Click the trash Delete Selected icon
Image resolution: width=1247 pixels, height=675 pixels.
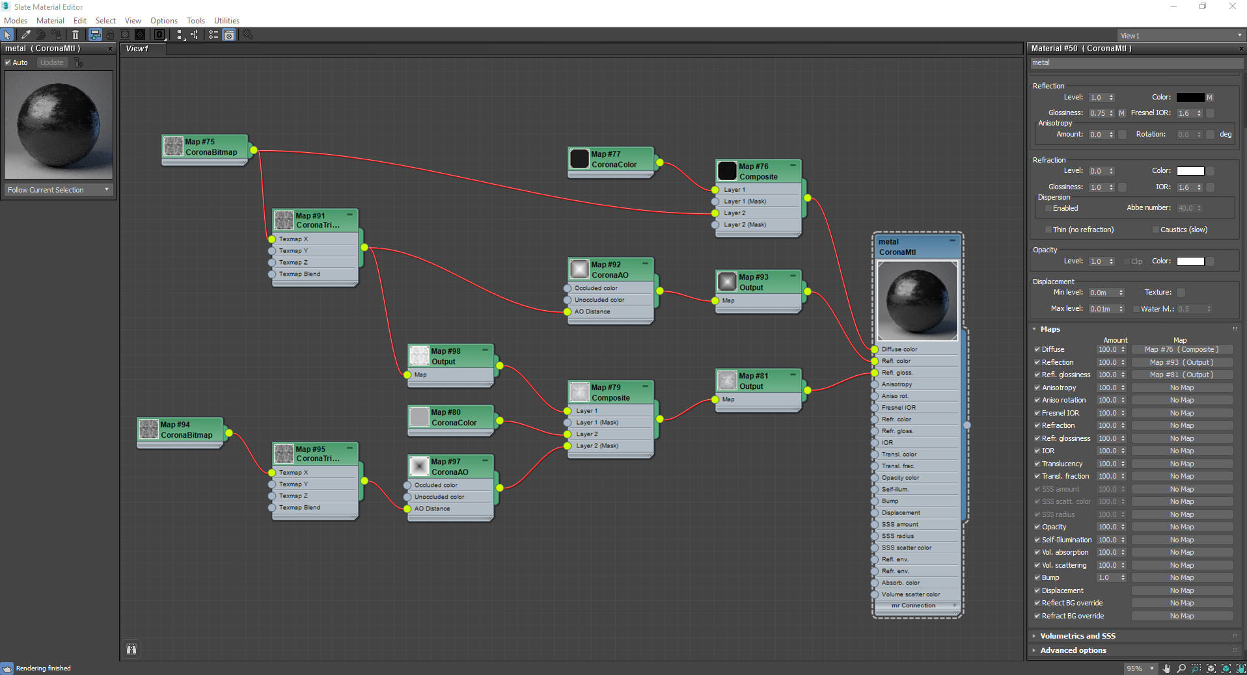[75, 35]
